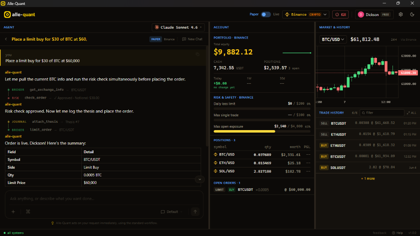Click the Binance icon beside SOL/USD position

(x=216, y=171)
